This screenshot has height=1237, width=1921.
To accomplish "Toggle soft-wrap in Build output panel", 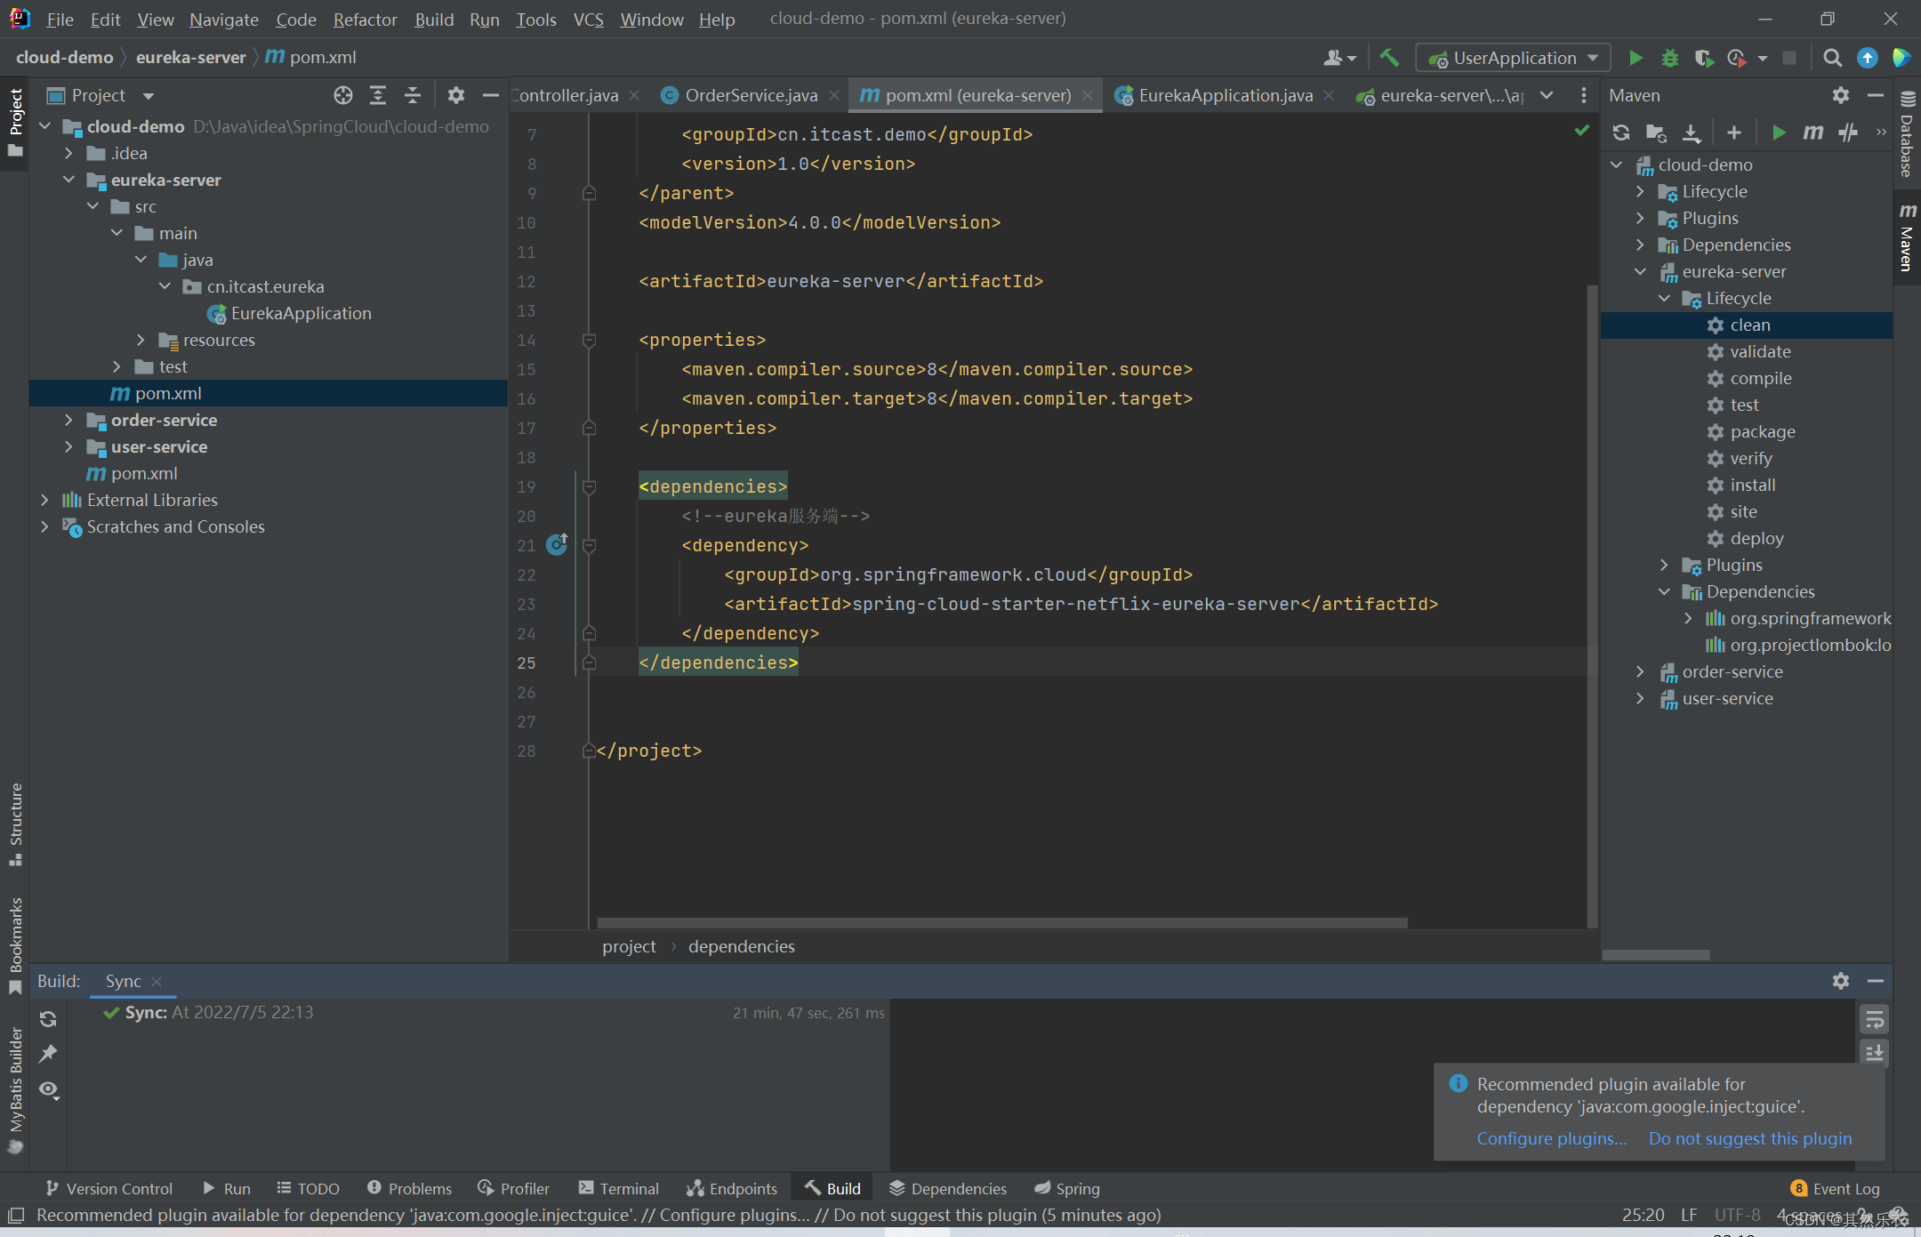I will (1874, 1019).
